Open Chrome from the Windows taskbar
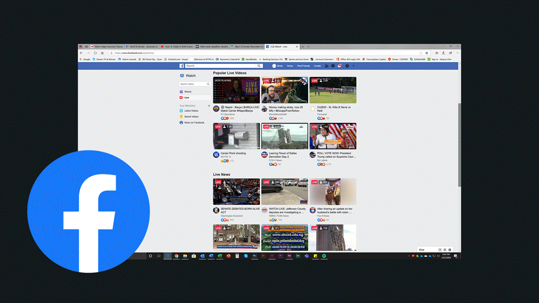This screenshot has height=303, width=539. click(x=176, y=256)
